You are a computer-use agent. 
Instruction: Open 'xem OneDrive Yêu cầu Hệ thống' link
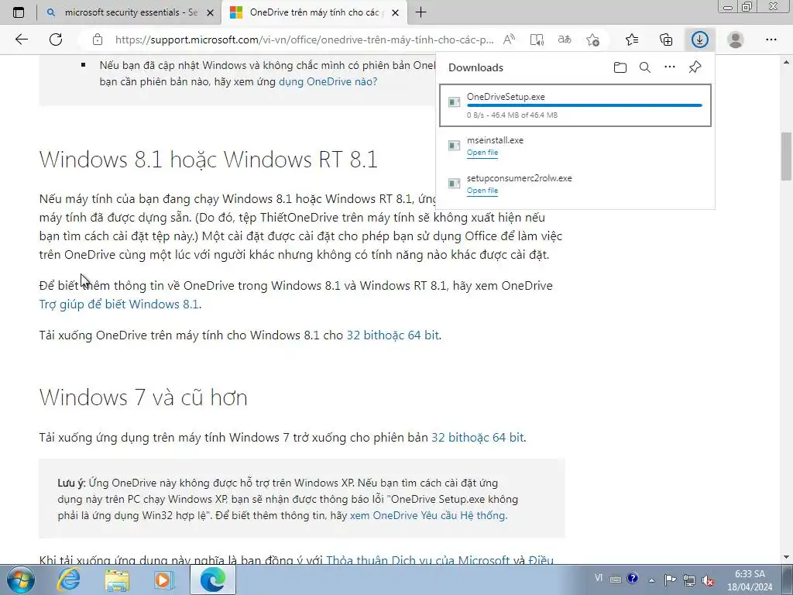click(x=427, y=515)
